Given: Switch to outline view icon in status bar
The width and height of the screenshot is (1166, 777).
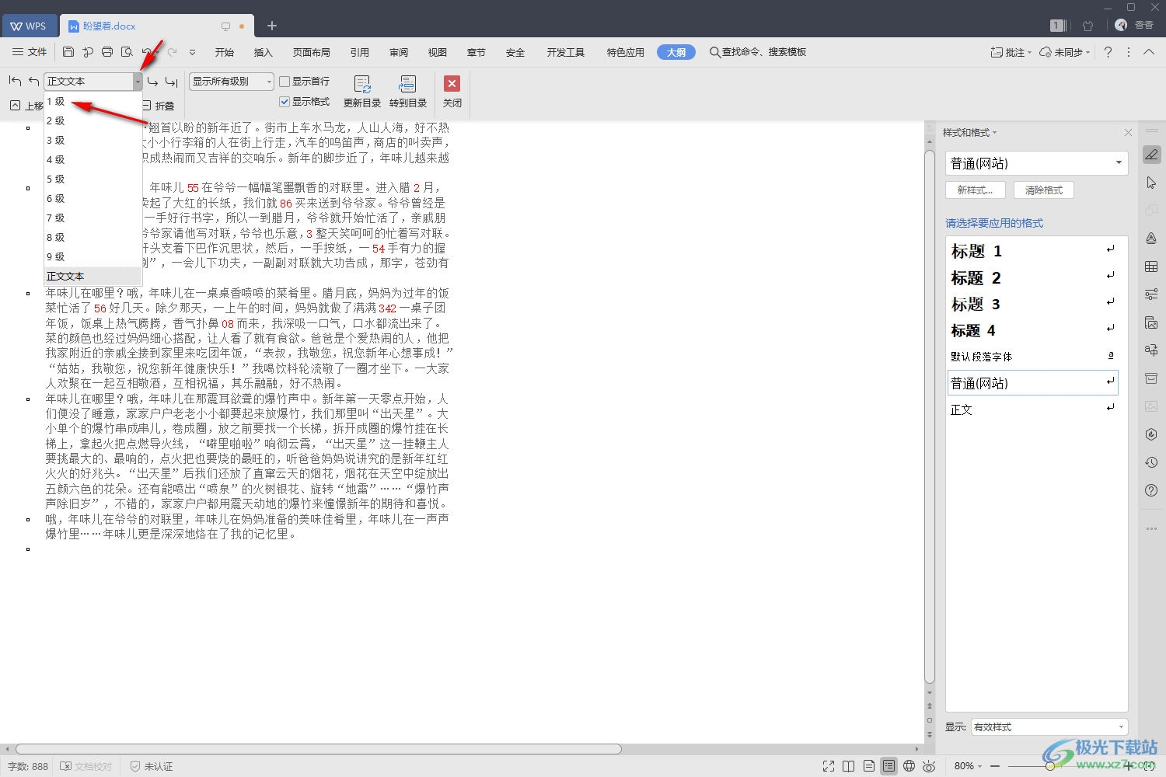Looking at the screenshot, I should tap(888, 766).
